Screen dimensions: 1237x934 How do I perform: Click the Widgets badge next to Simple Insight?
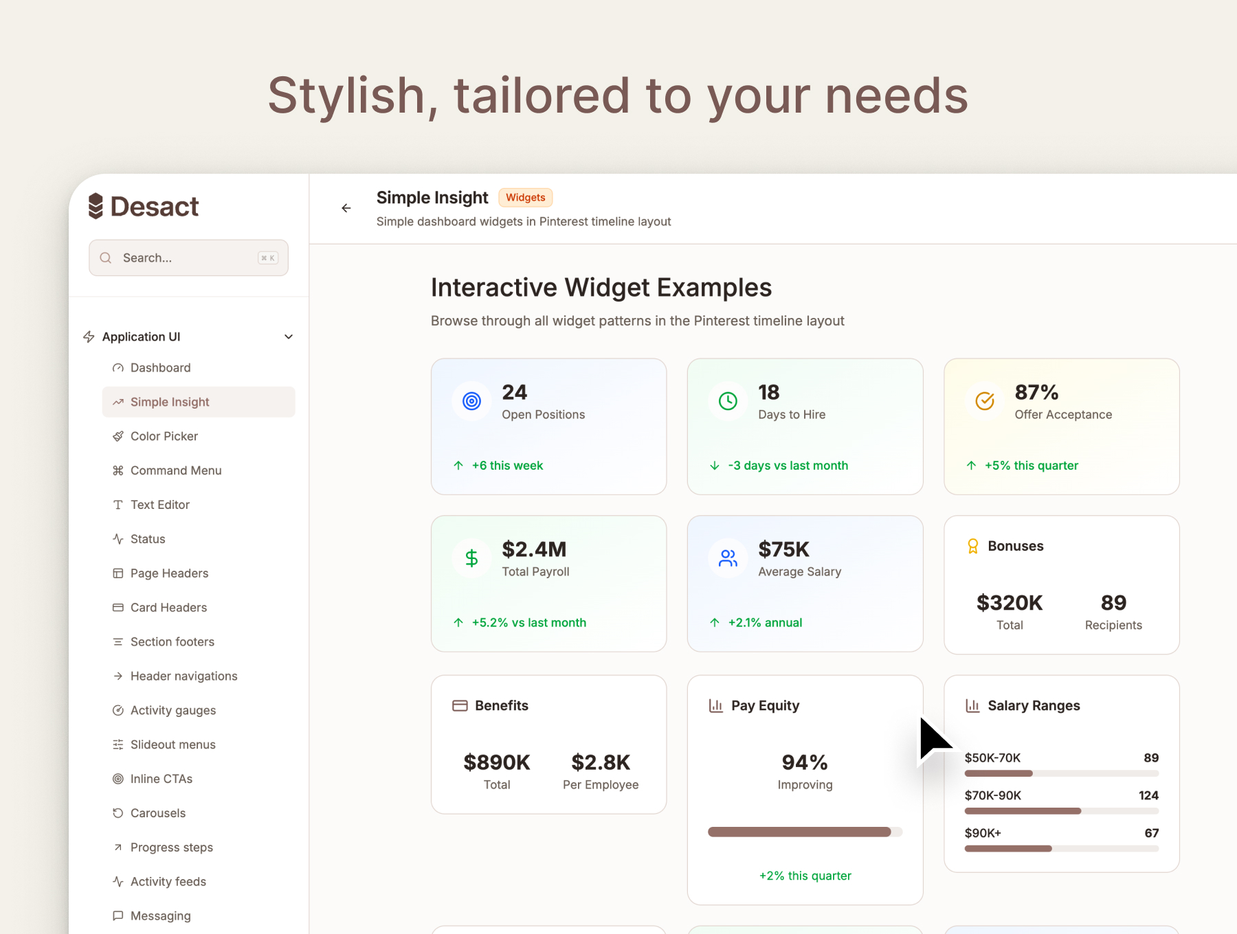(x=526, y=198)
